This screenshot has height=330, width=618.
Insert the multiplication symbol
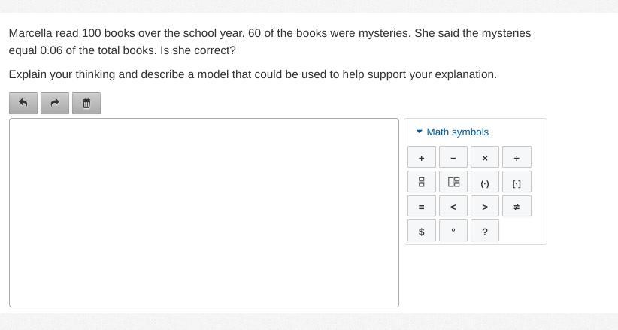(485, 157)
